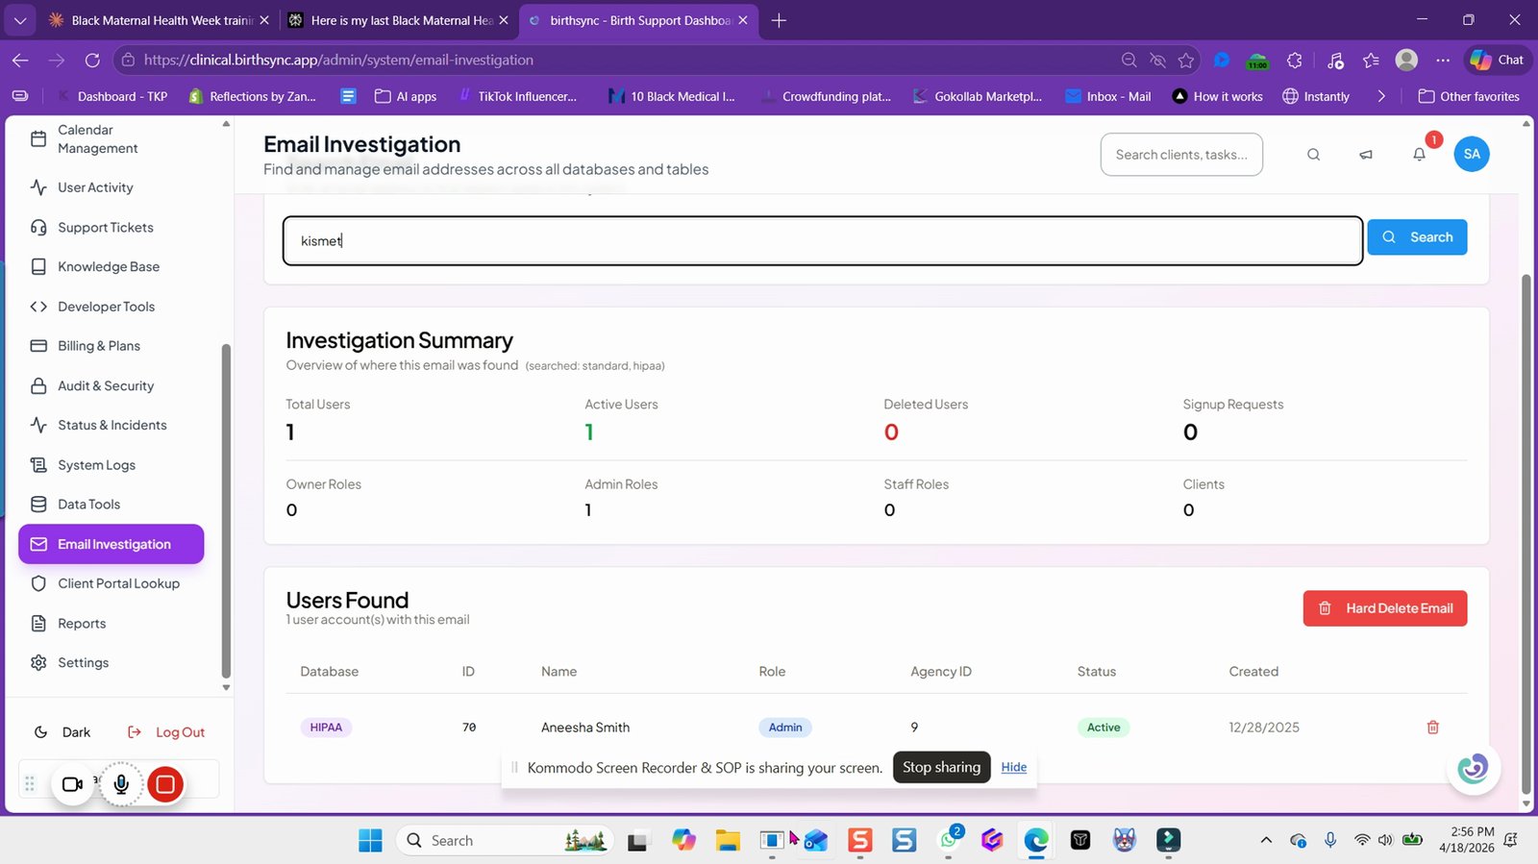
Task: Open the notifications bell icon
Action: coord(1419,155)
